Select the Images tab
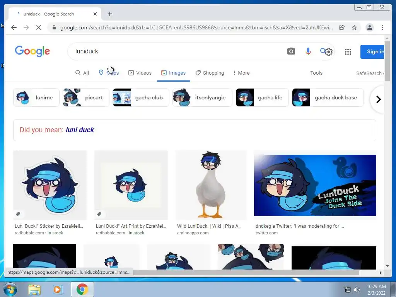 click(x=174, y=73)
